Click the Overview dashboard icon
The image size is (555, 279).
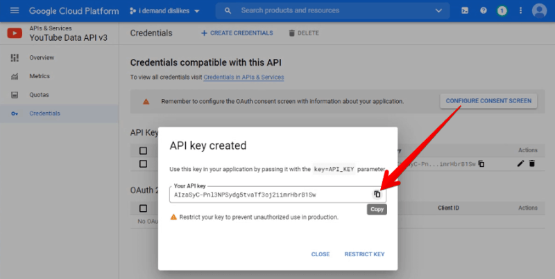pyautogui.click(x=15, y=57)
